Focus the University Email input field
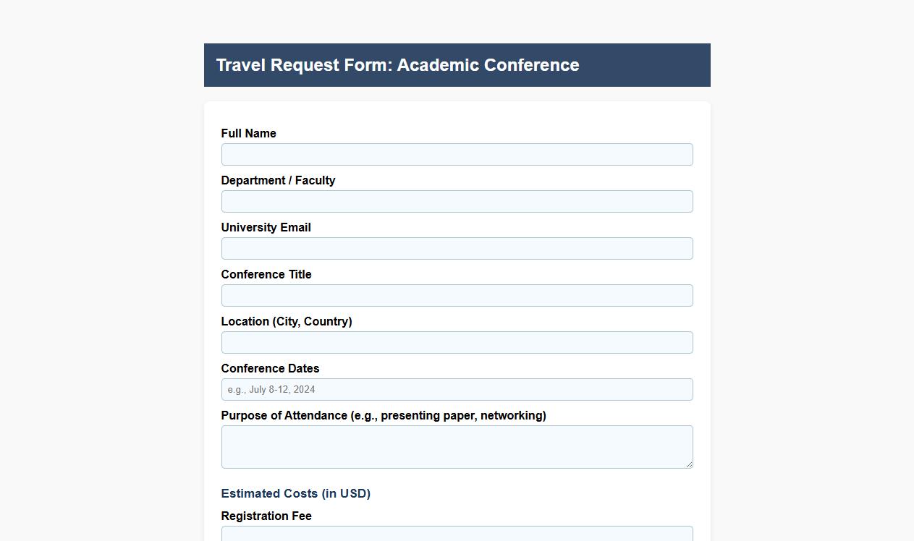Screen dimensions: 914x541 [457, 248]
